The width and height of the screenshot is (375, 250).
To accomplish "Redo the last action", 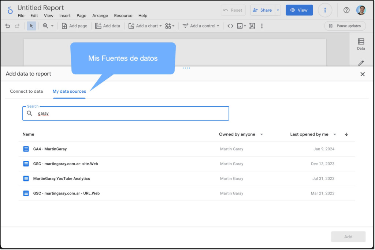I will [17, 26].
